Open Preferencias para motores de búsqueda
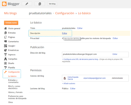Screen dimensions: 131x105 point(17,97)
